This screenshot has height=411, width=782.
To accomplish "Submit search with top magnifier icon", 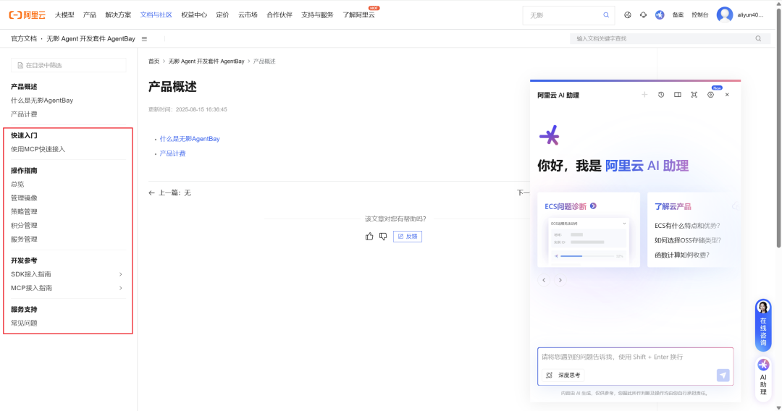I will tap(606, 15).
